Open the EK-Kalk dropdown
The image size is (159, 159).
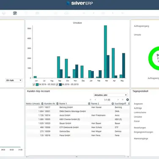pos(14,80)
